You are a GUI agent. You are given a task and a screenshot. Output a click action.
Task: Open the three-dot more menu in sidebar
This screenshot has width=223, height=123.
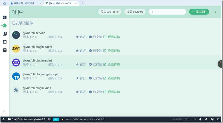(x=5, y=111)
